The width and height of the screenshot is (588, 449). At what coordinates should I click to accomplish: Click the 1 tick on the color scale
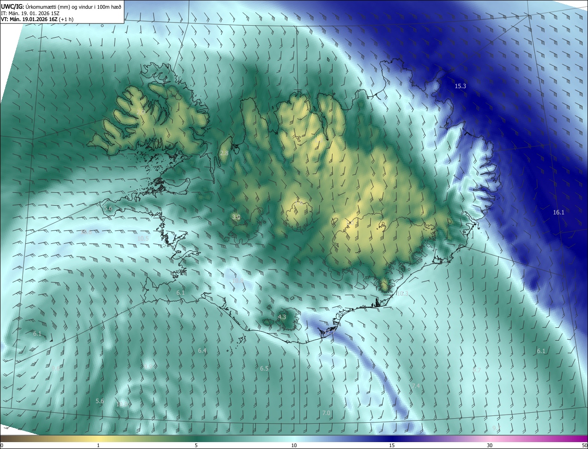click(98, 445)
